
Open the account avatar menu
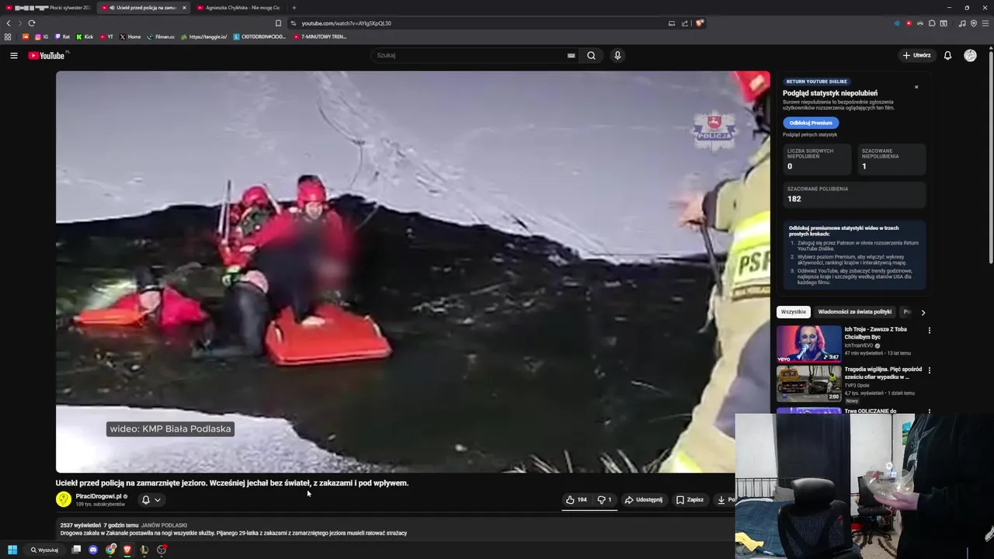coord(970,55)
